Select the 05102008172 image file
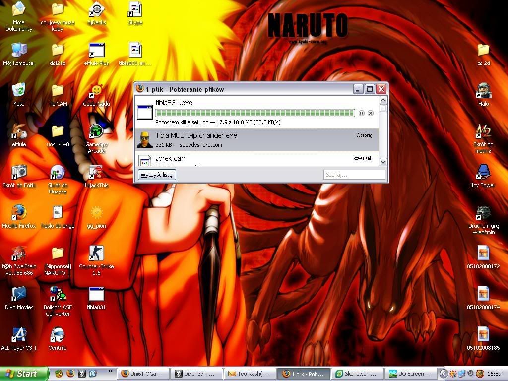Viewport: 508px width, 381px height. point(483,257)
